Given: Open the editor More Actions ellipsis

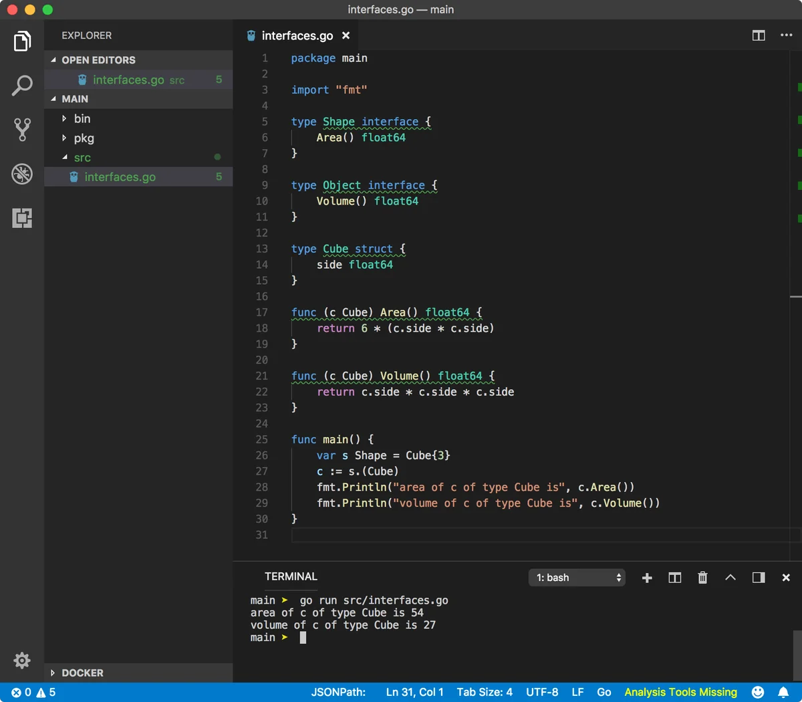Looking at the screenshot, I should (x=787, y=35).
